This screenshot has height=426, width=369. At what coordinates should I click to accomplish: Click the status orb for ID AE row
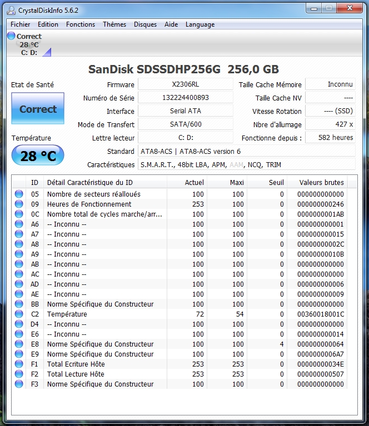point(19,294)
